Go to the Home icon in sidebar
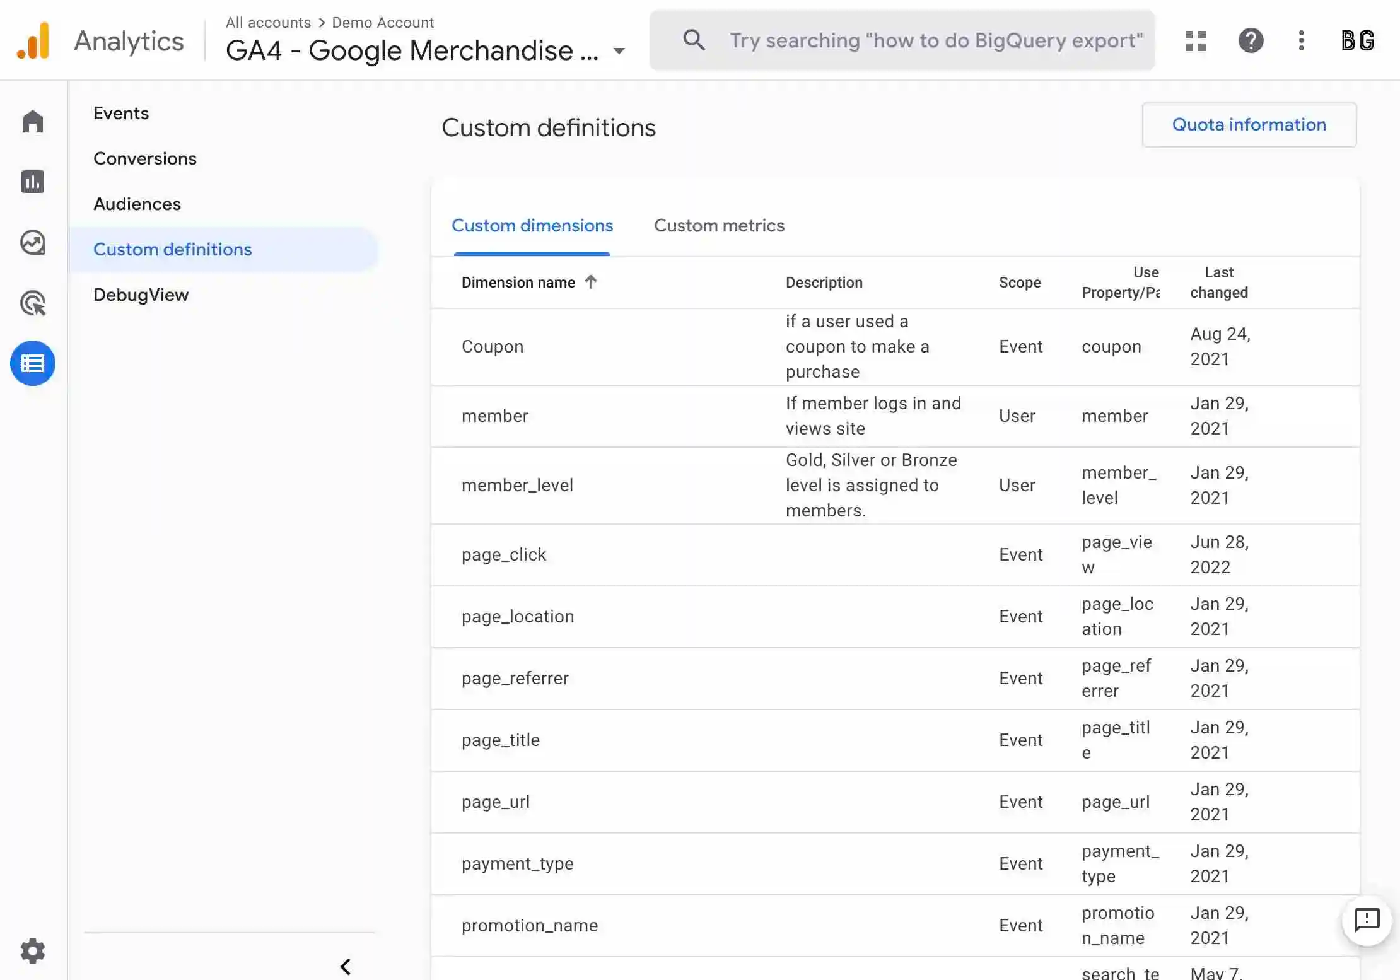 click(x=33, y=121)
